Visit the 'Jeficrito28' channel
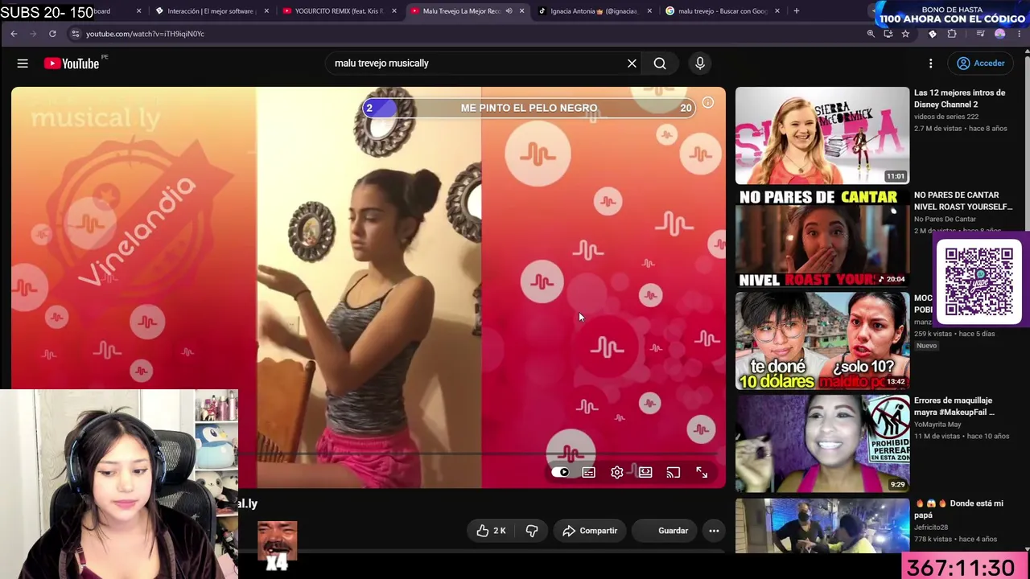This screenshot has height=579, width=1030. 933,528
